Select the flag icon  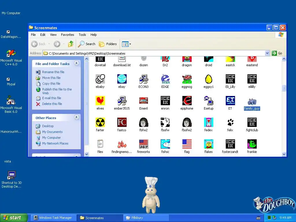click(187, 144)
